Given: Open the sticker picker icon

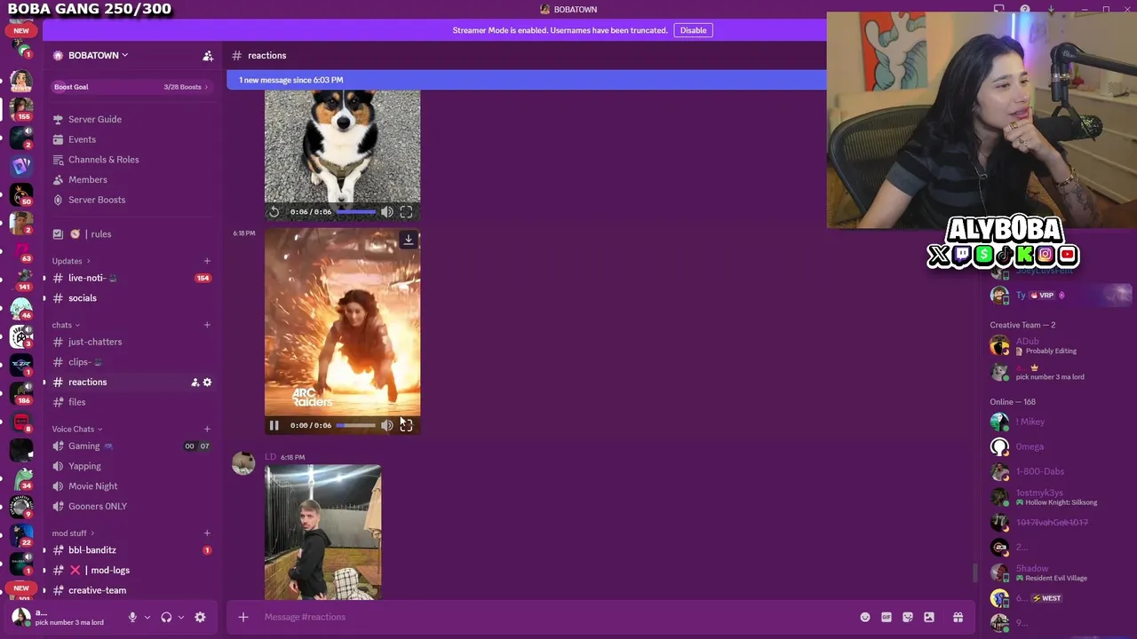Looking at the screenshot, I should point(908,618).
